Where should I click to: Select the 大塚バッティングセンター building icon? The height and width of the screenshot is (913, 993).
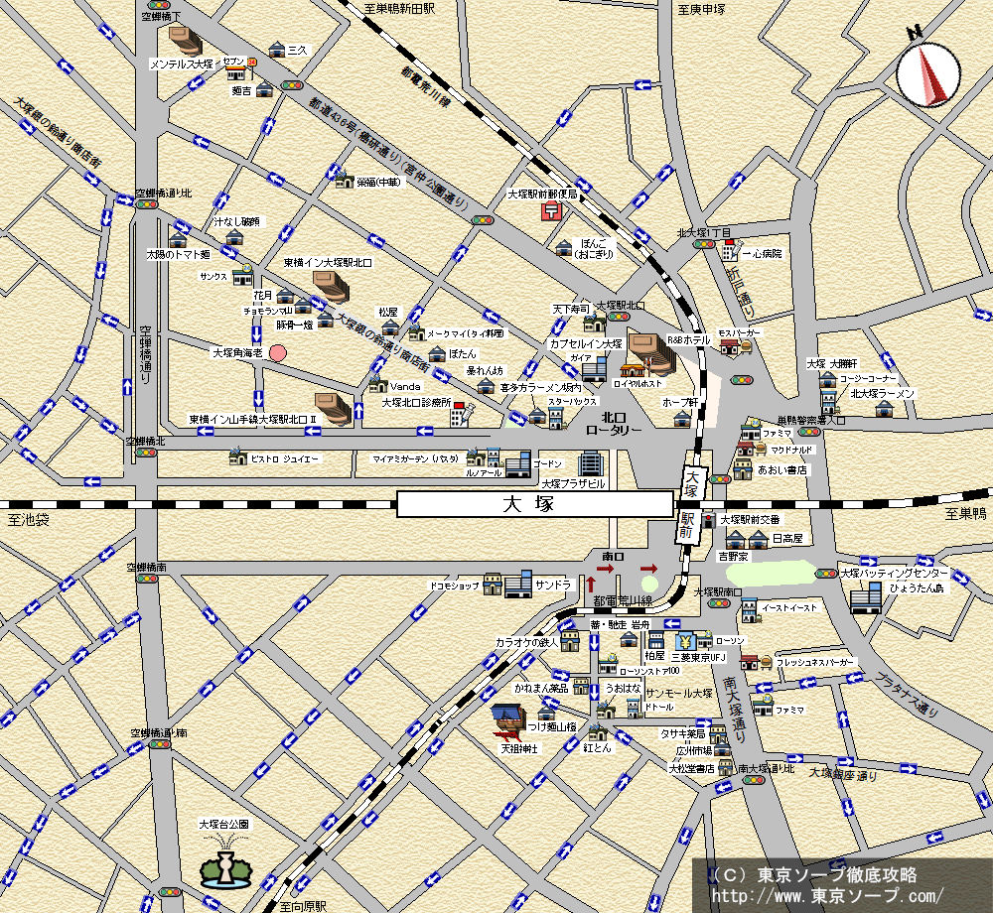(865, 596)
